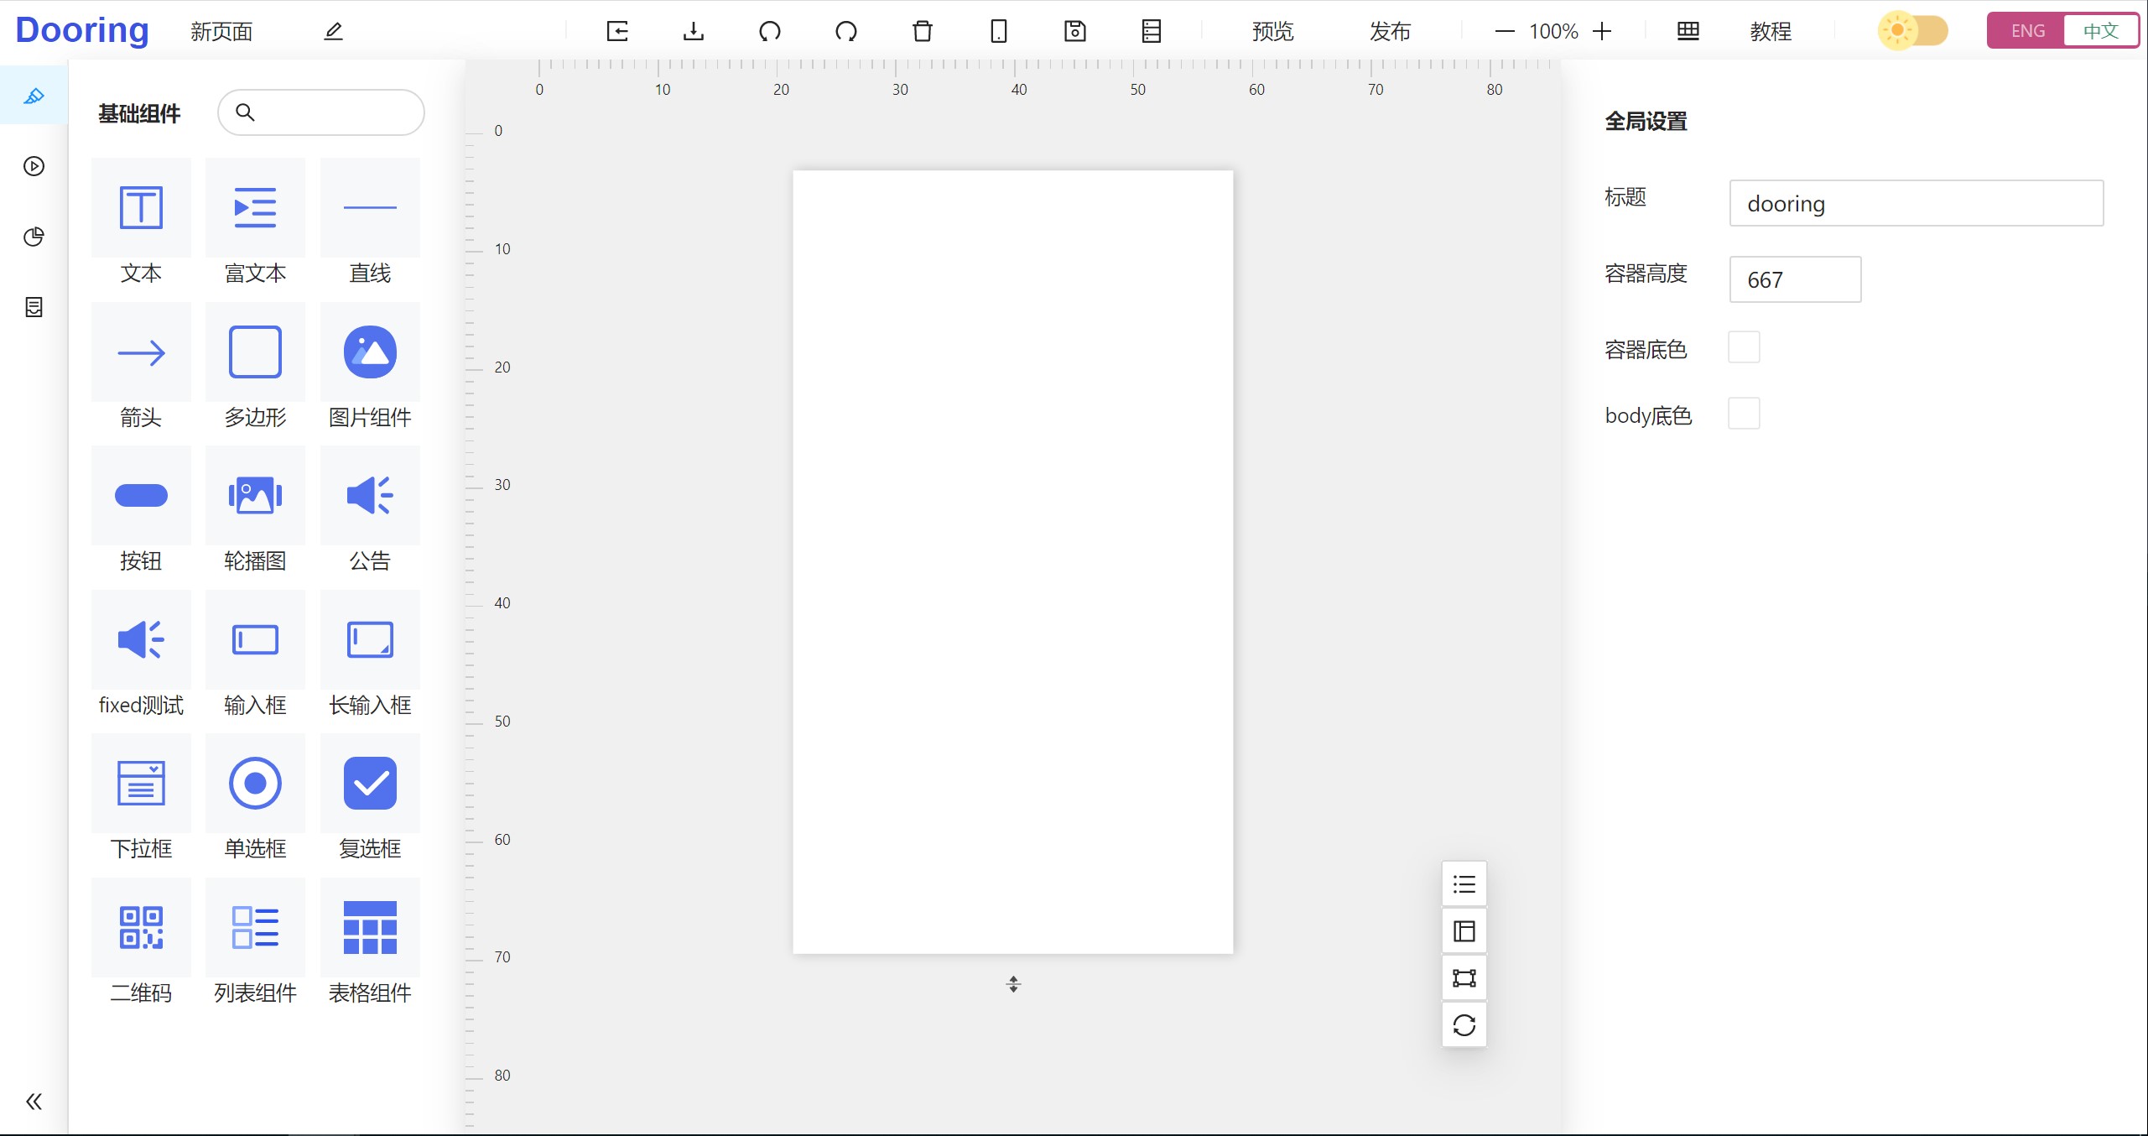The height and width of the screenshot is (1136, 2148).
Task: Open the pie chart sidebar tab
Action: (x=34, y=237)
